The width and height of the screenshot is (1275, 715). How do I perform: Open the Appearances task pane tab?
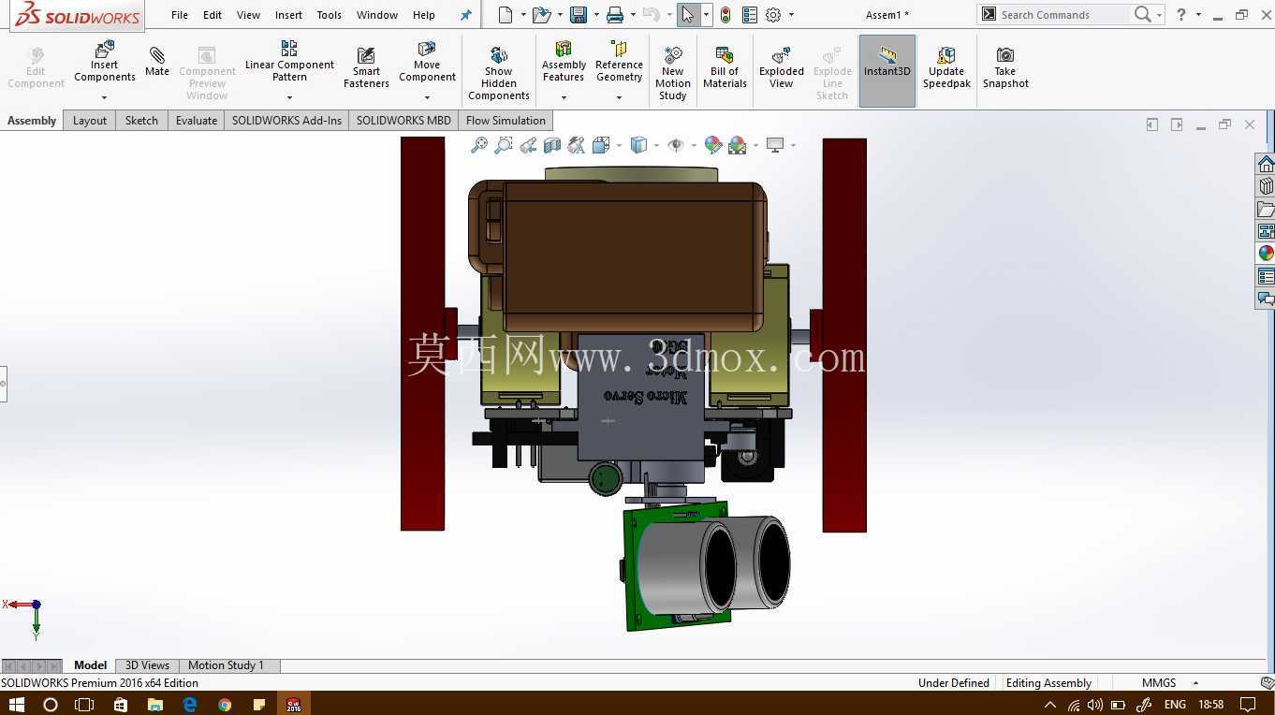pyautogui.click(x=1266, y=254)
